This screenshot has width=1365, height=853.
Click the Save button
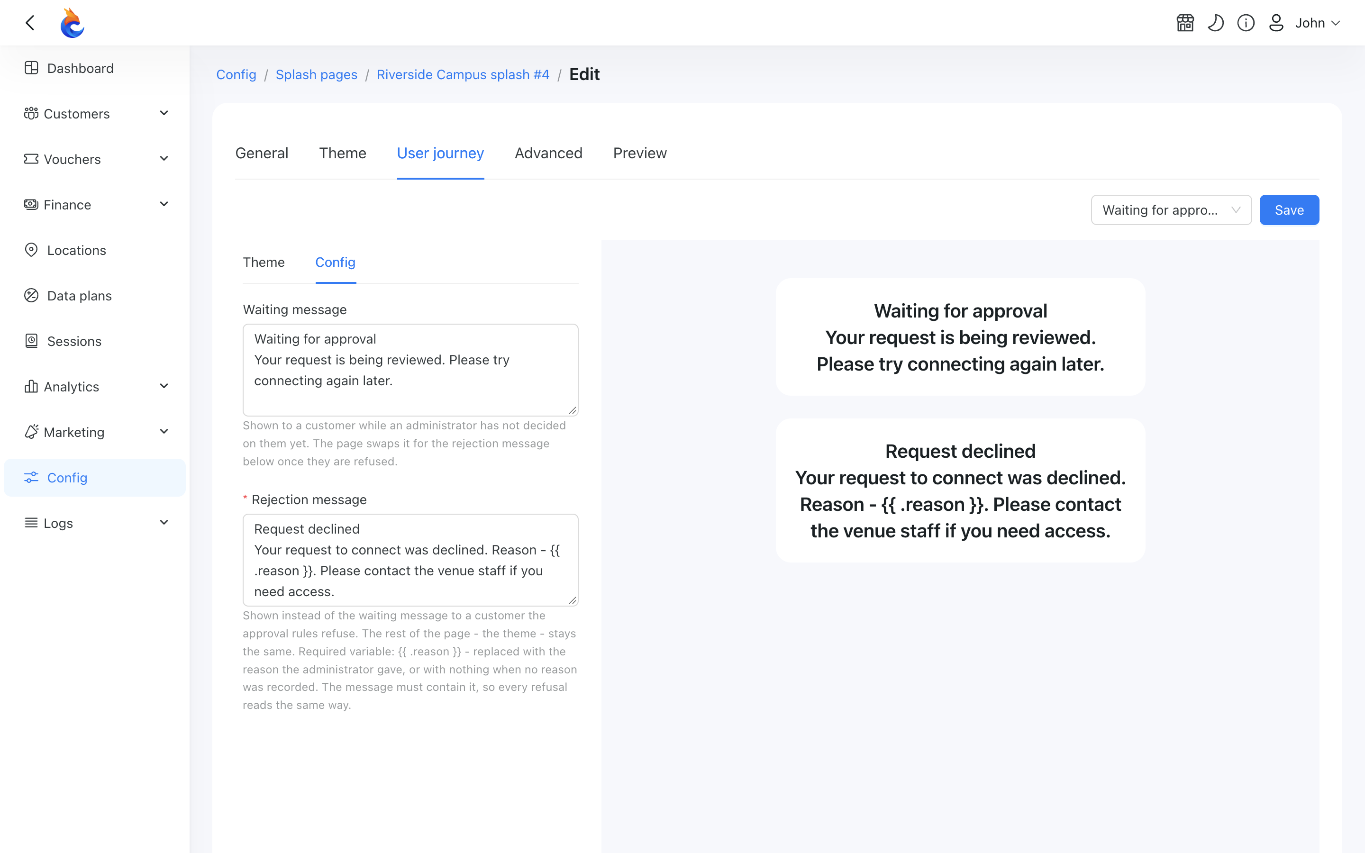[1290, 210]
